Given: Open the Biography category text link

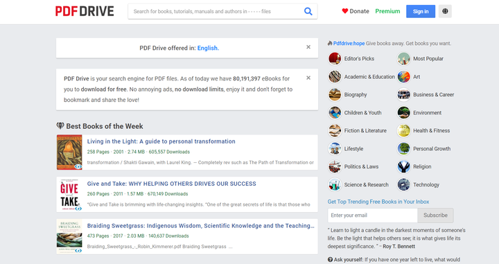Looking at the screenshot, I should [356, 95].
